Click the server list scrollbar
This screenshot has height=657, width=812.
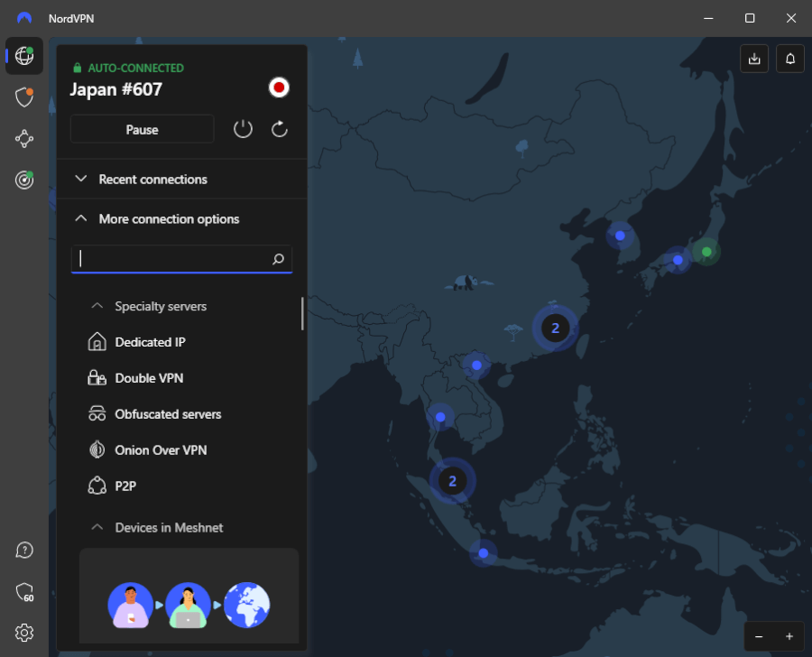click(302, 313)
